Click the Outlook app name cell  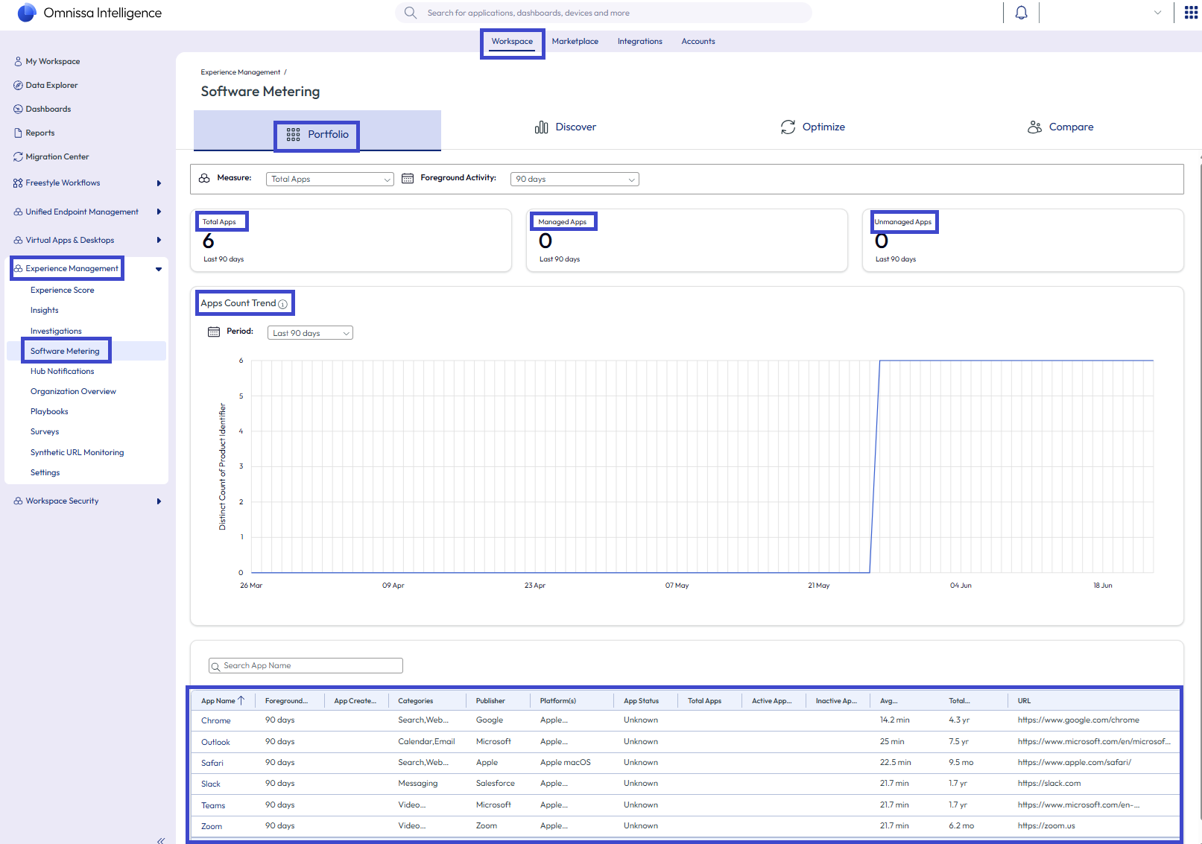(x=215, y=742)
